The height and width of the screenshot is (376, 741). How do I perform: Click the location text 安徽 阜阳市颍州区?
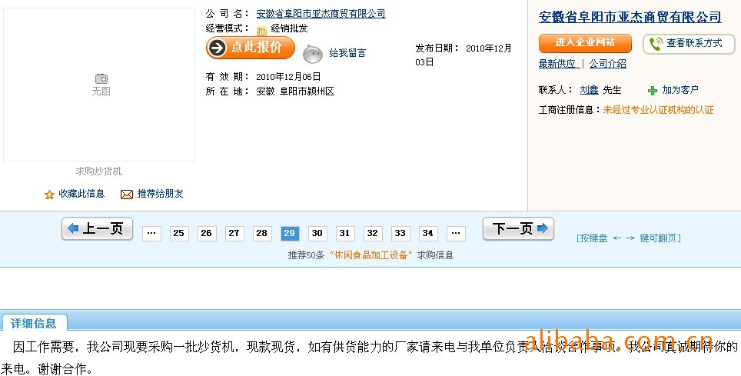click(x=295, y=92)
